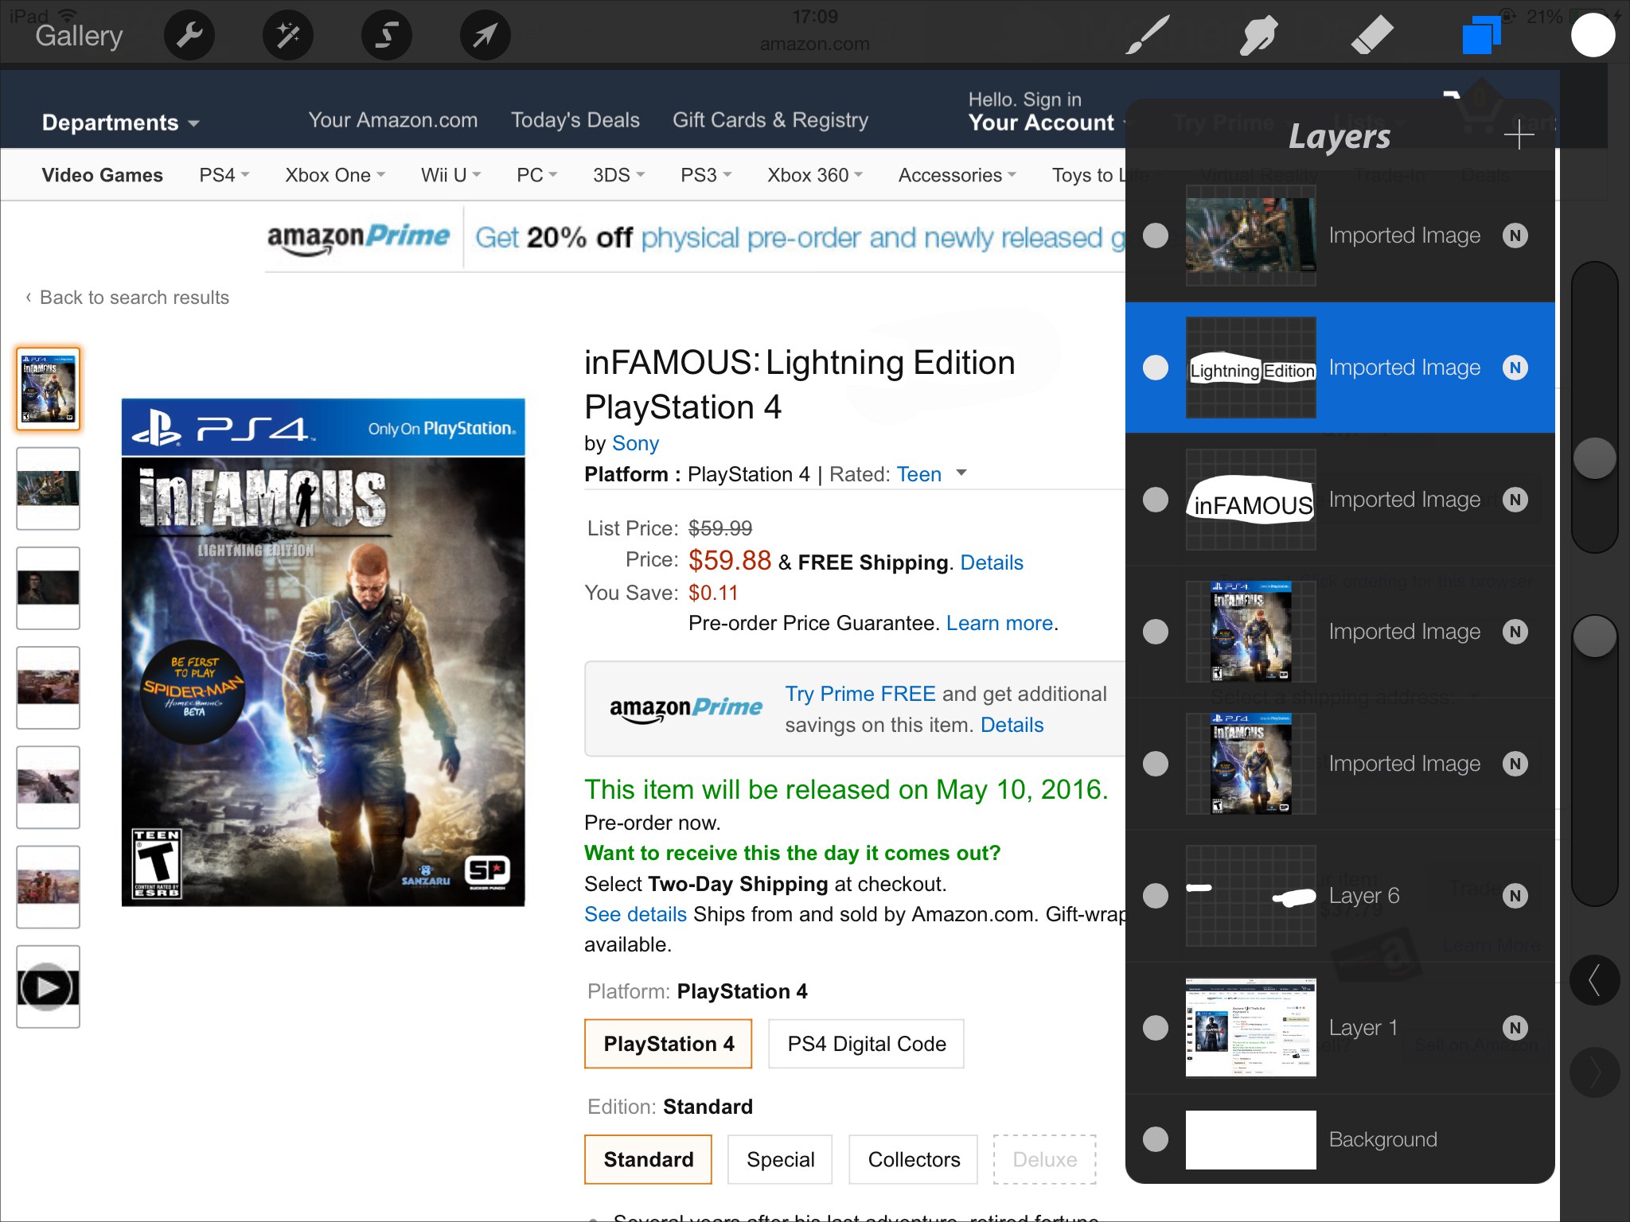Choose Special edition option

780,1160
